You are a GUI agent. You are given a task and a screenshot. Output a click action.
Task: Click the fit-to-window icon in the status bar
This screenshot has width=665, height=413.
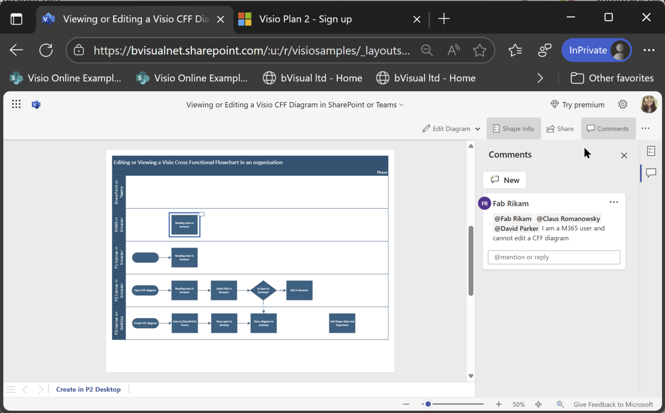coord(538,404)
